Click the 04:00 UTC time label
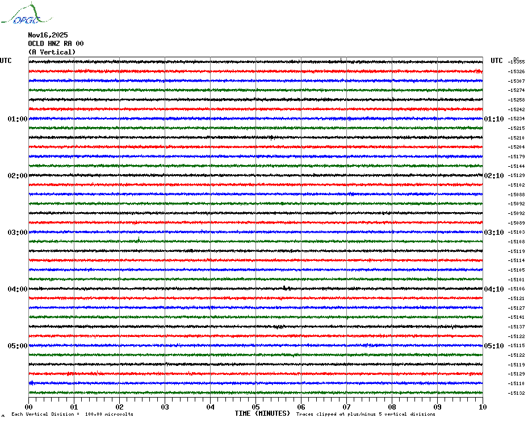The height and width of the screenshot is (422, 528). pyautogui.click(x=18, y=289)
